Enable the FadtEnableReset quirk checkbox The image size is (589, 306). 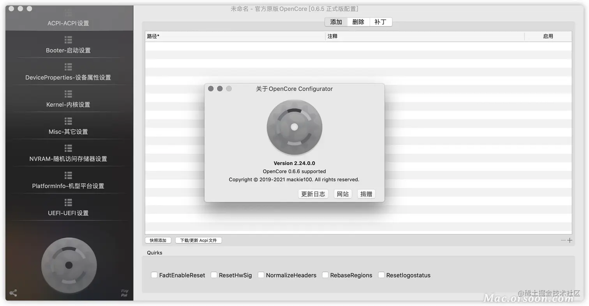(154, 275)
